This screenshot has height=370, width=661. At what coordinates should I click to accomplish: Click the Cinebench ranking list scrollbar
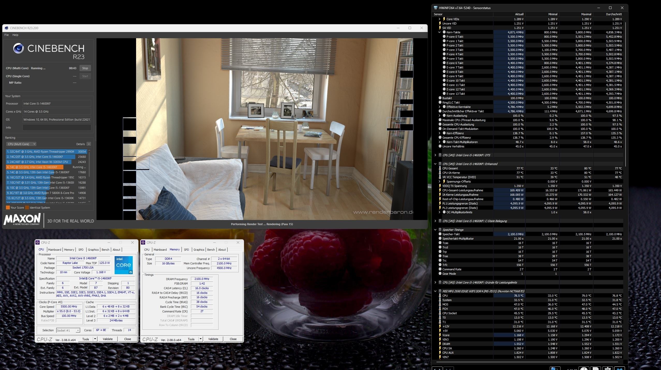point(89,164)
